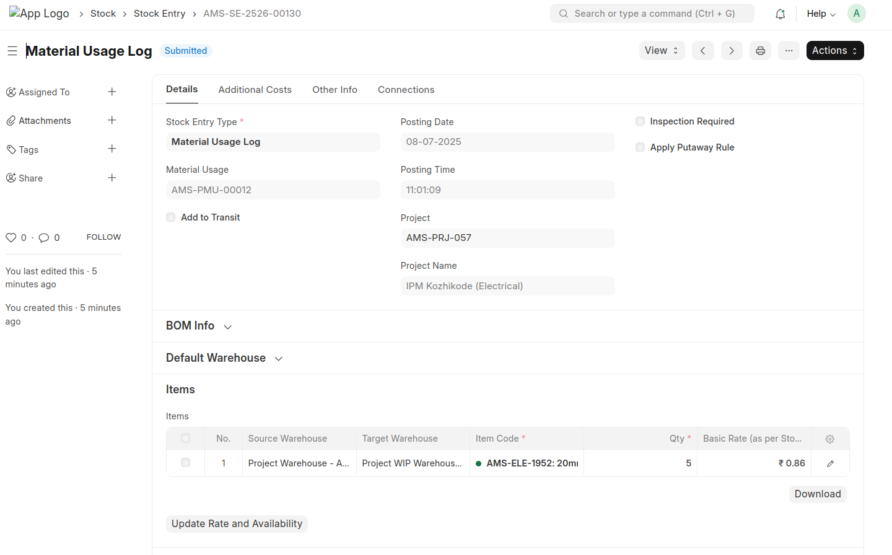Go to next document arrow
This screenshot has height=555, width=892.
coord(731,51)
